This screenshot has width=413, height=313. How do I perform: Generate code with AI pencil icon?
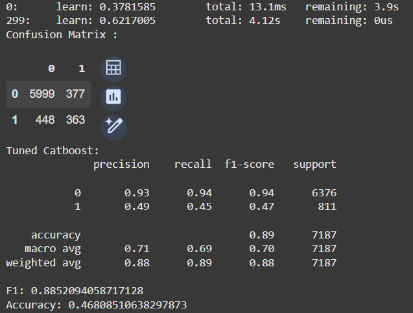[113, 128]
